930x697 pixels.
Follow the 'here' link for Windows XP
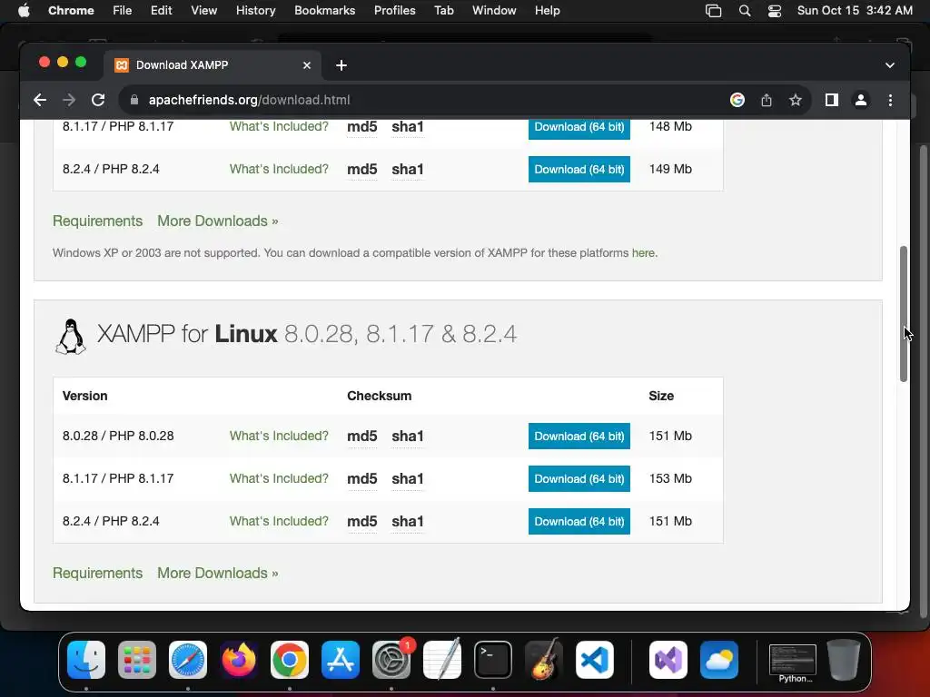click(643, 253)
